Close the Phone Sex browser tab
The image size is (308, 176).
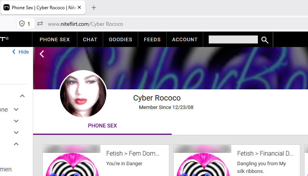pos(79,7)
